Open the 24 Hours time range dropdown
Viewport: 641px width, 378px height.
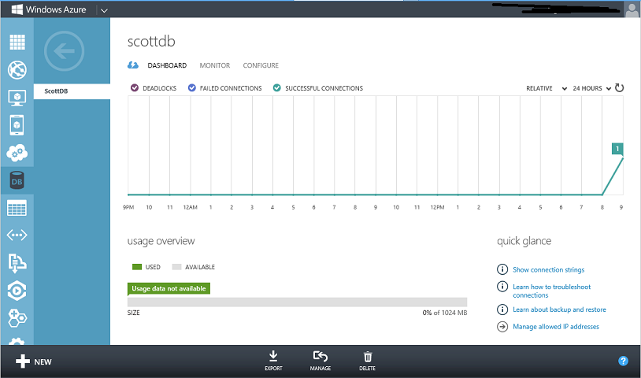pos(591,88)
